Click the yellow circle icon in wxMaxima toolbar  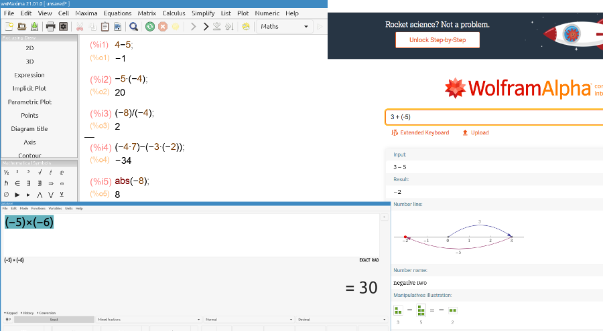176,27
